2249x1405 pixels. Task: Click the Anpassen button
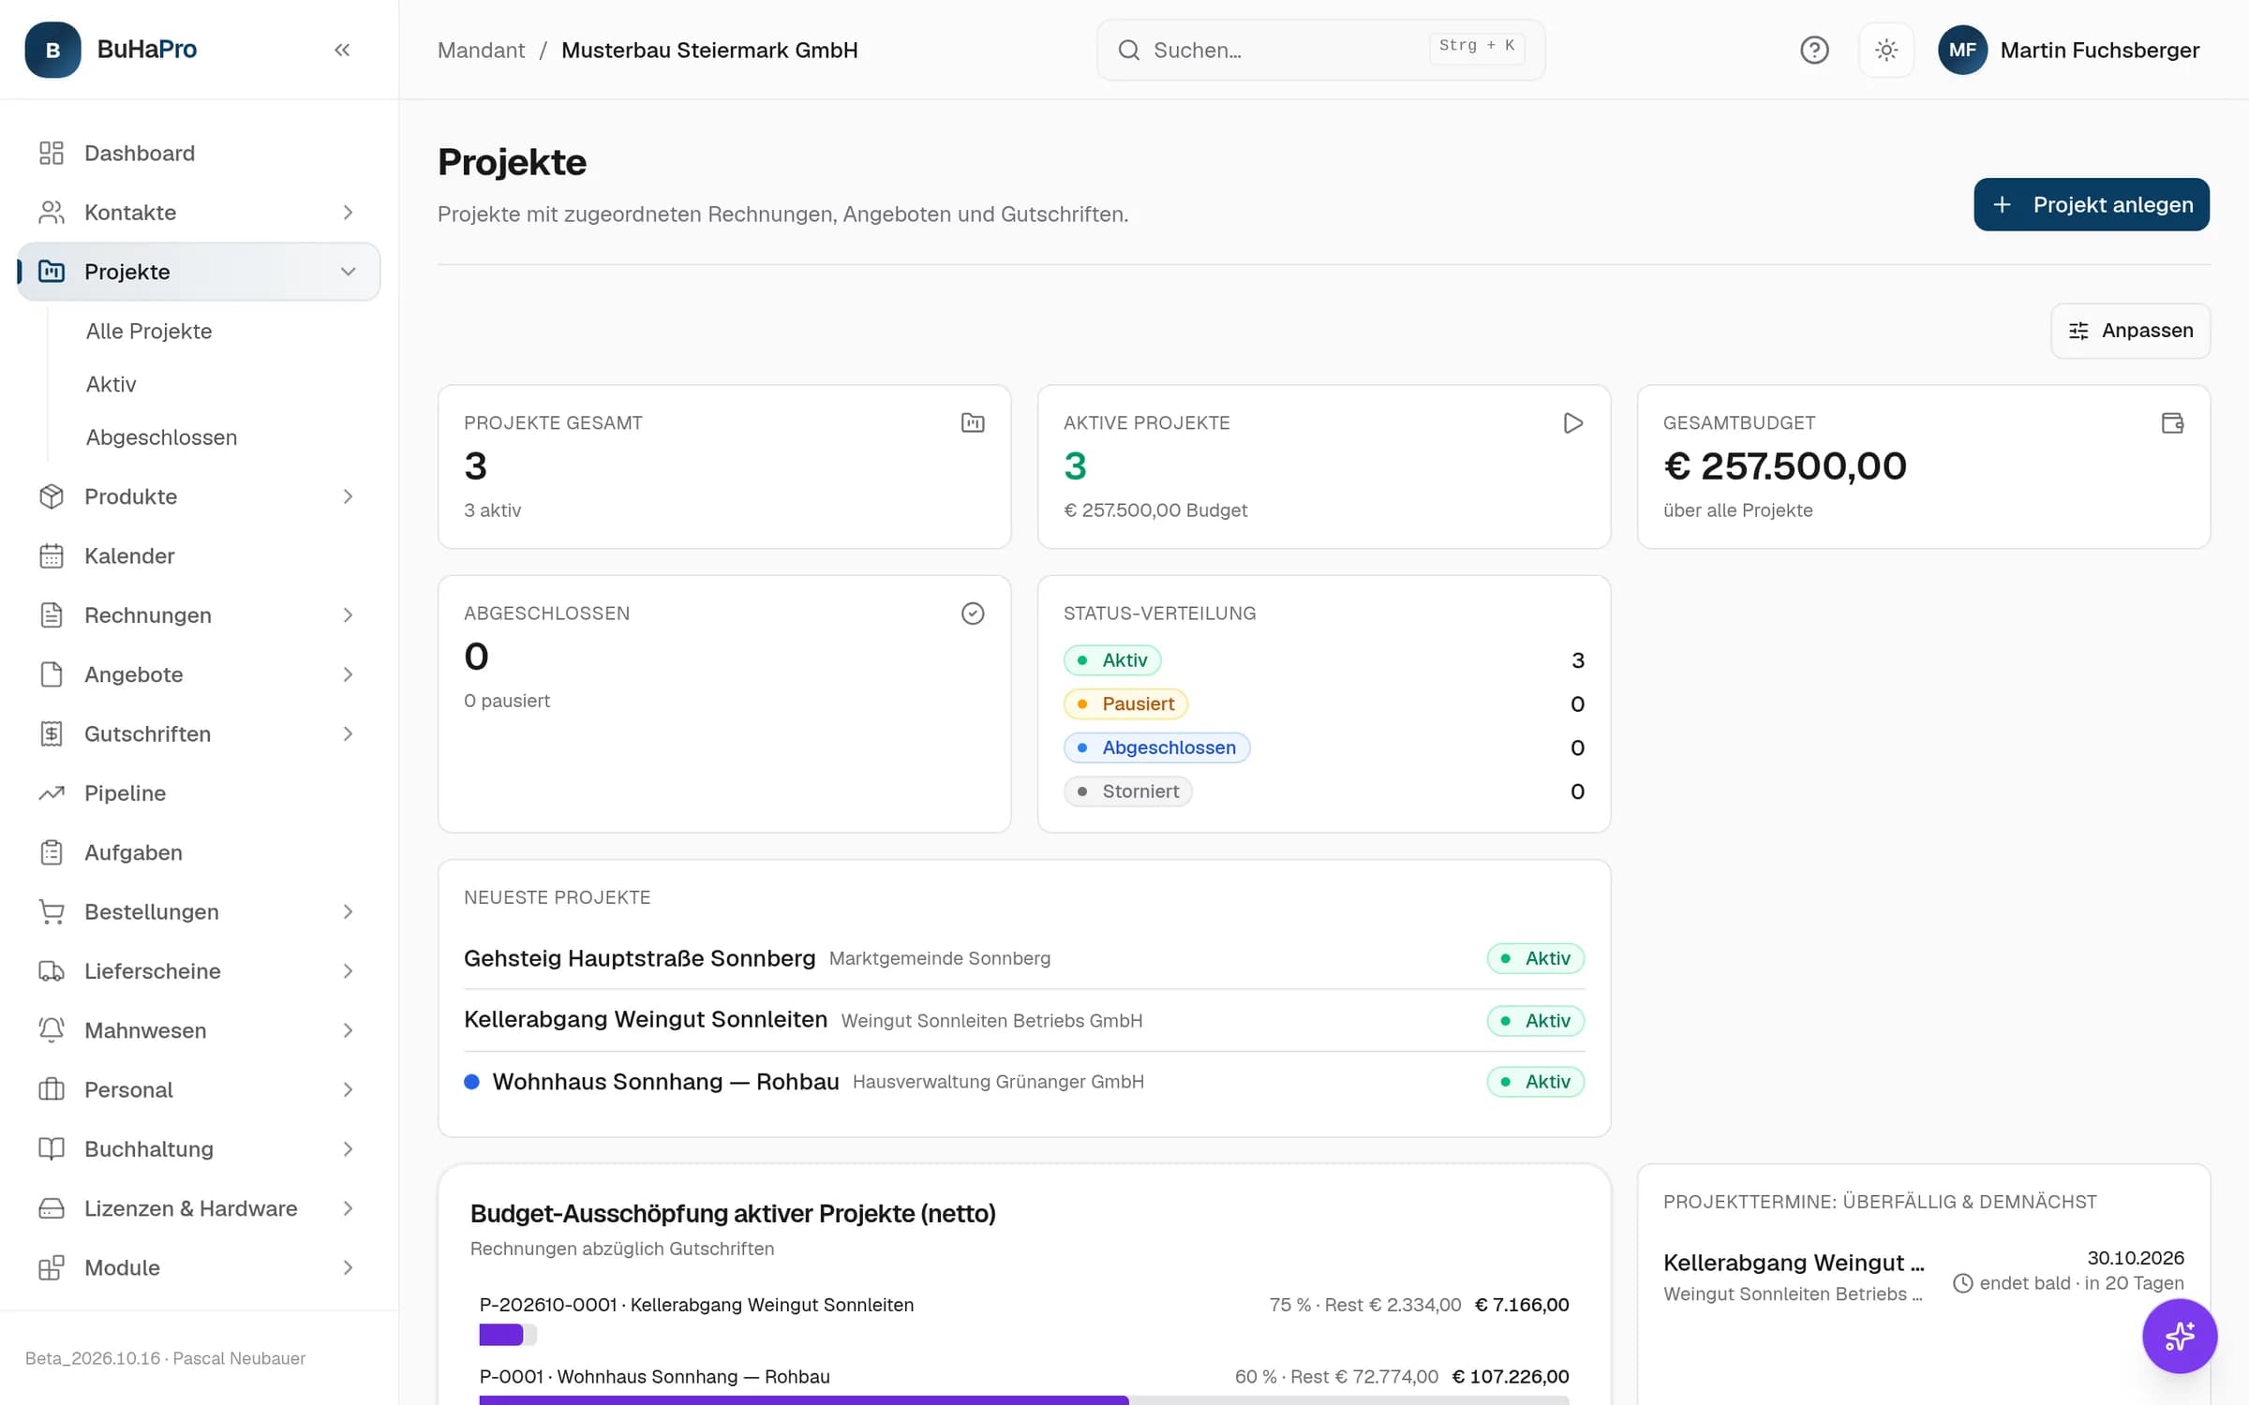pyautogui.click(x=2130, y=331)
